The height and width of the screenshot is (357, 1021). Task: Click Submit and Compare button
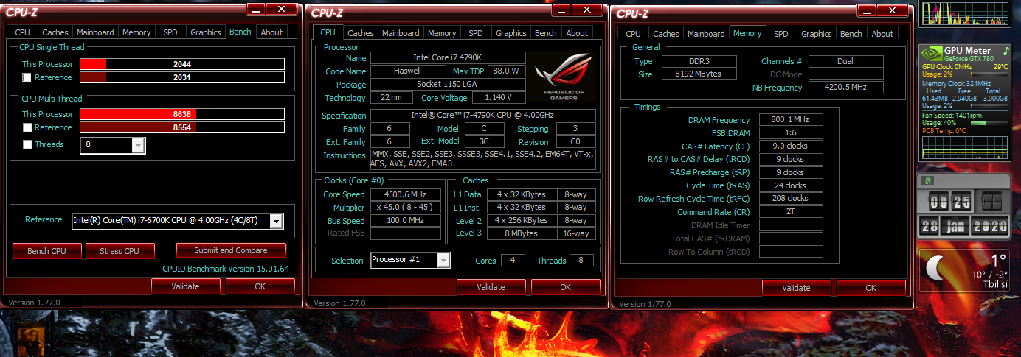(x=230, y=250)
